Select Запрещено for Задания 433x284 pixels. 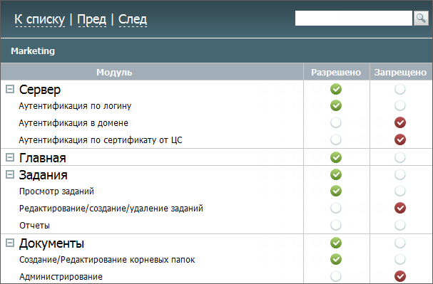(400, 174)
